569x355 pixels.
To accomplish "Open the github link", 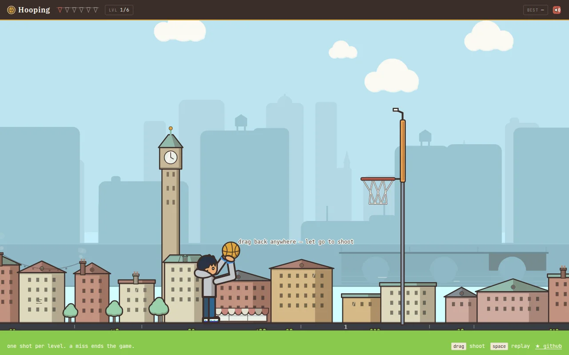I will pyautogui.click(x=549, y=346).
